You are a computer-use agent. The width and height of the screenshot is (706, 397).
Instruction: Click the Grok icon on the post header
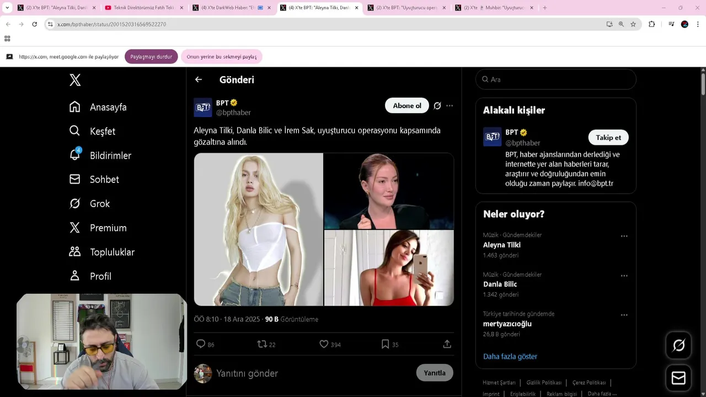437,105
